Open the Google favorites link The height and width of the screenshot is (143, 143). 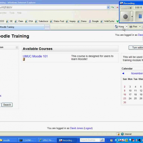click(94, 21)
